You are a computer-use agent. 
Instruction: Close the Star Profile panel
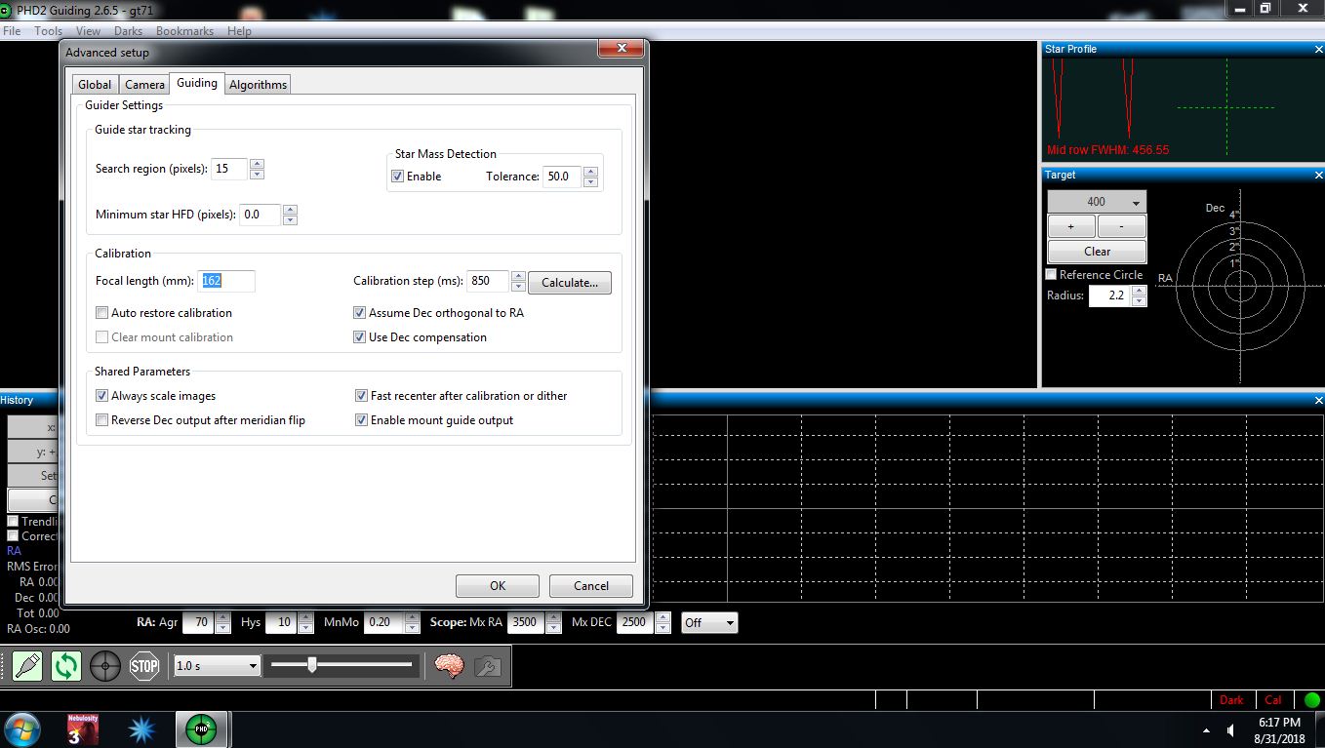1319,49
